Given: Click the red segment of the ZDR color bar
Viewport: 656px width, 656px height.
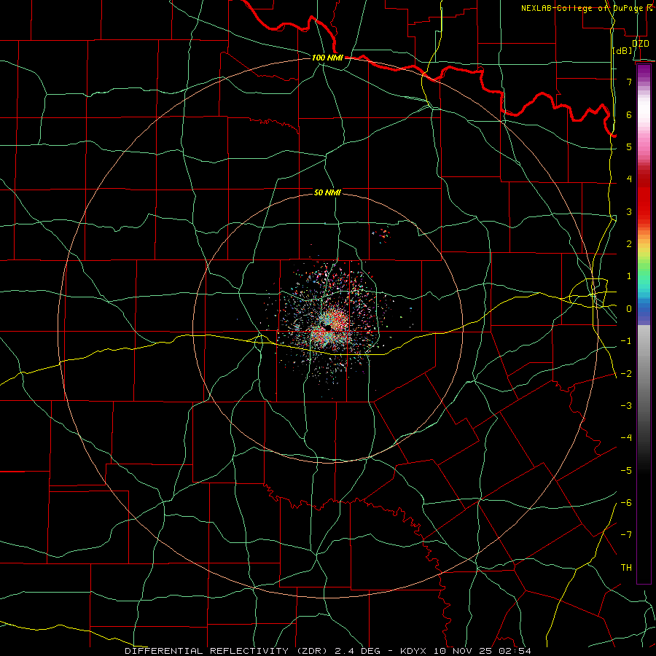Looking at the screenshot, I should pos(644,197).
